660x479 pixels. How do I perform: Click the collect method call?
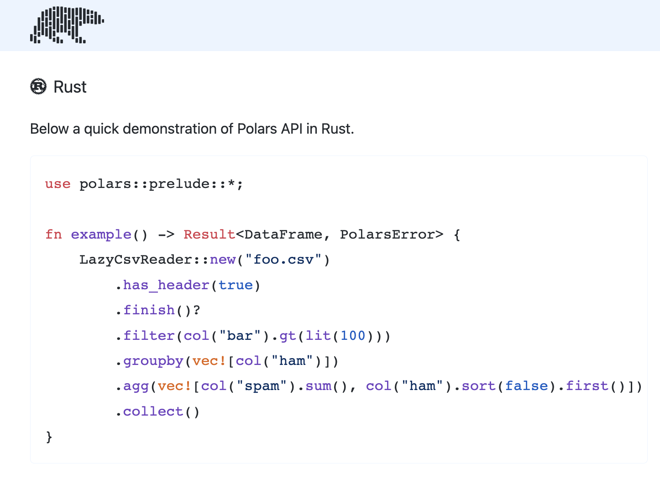[152, 411]
